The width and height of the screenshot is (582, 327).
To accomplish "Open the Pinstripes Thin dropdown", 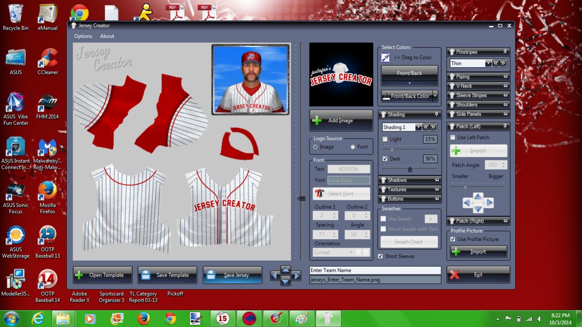I will coord(488,64).
